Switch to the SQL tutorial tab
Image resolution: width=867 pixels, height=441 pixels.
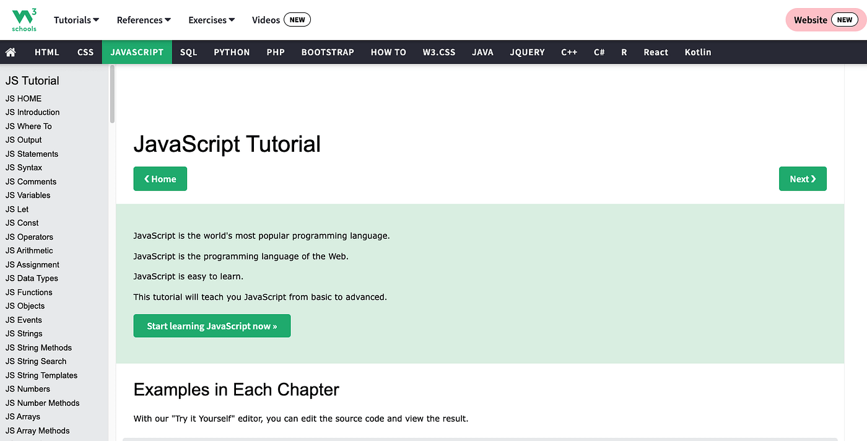[188, 52]
